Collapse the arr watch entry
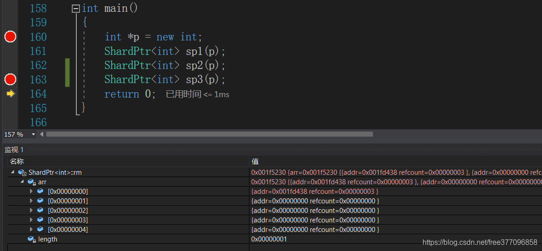This screenshot has height=251, width=542. [22, 182]
